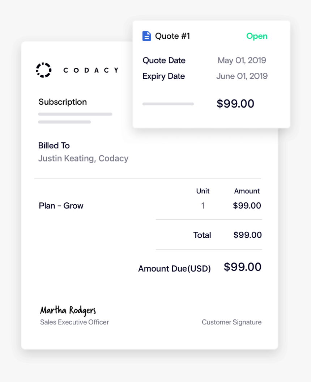Click the $99.00 price in the quote card
311x382 pixels.
click(235, 104)
